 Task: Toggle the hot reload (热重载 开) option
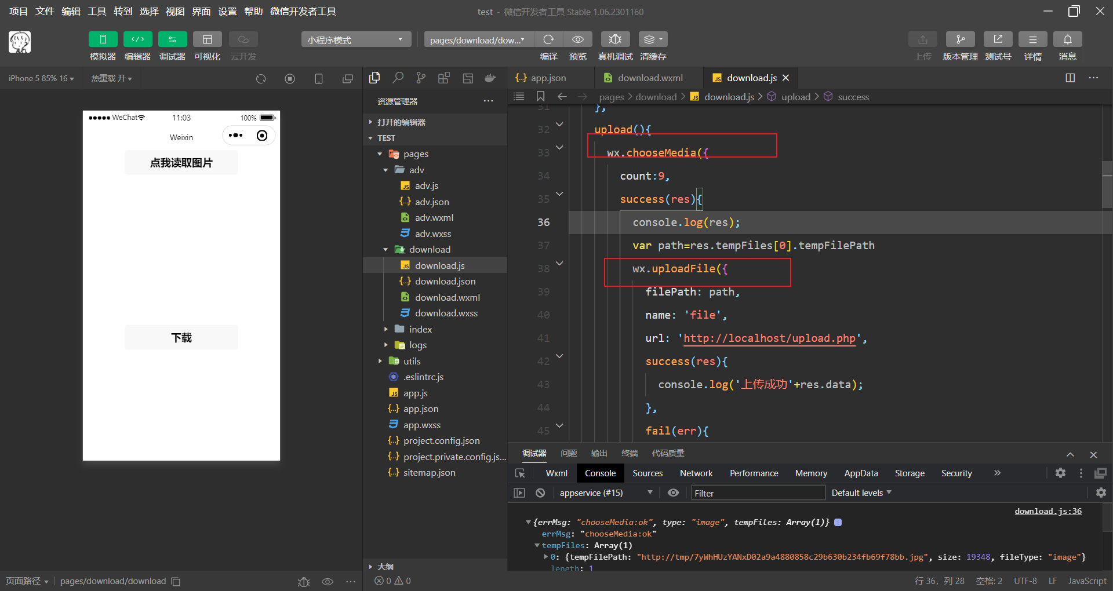[x=111, y=78]
